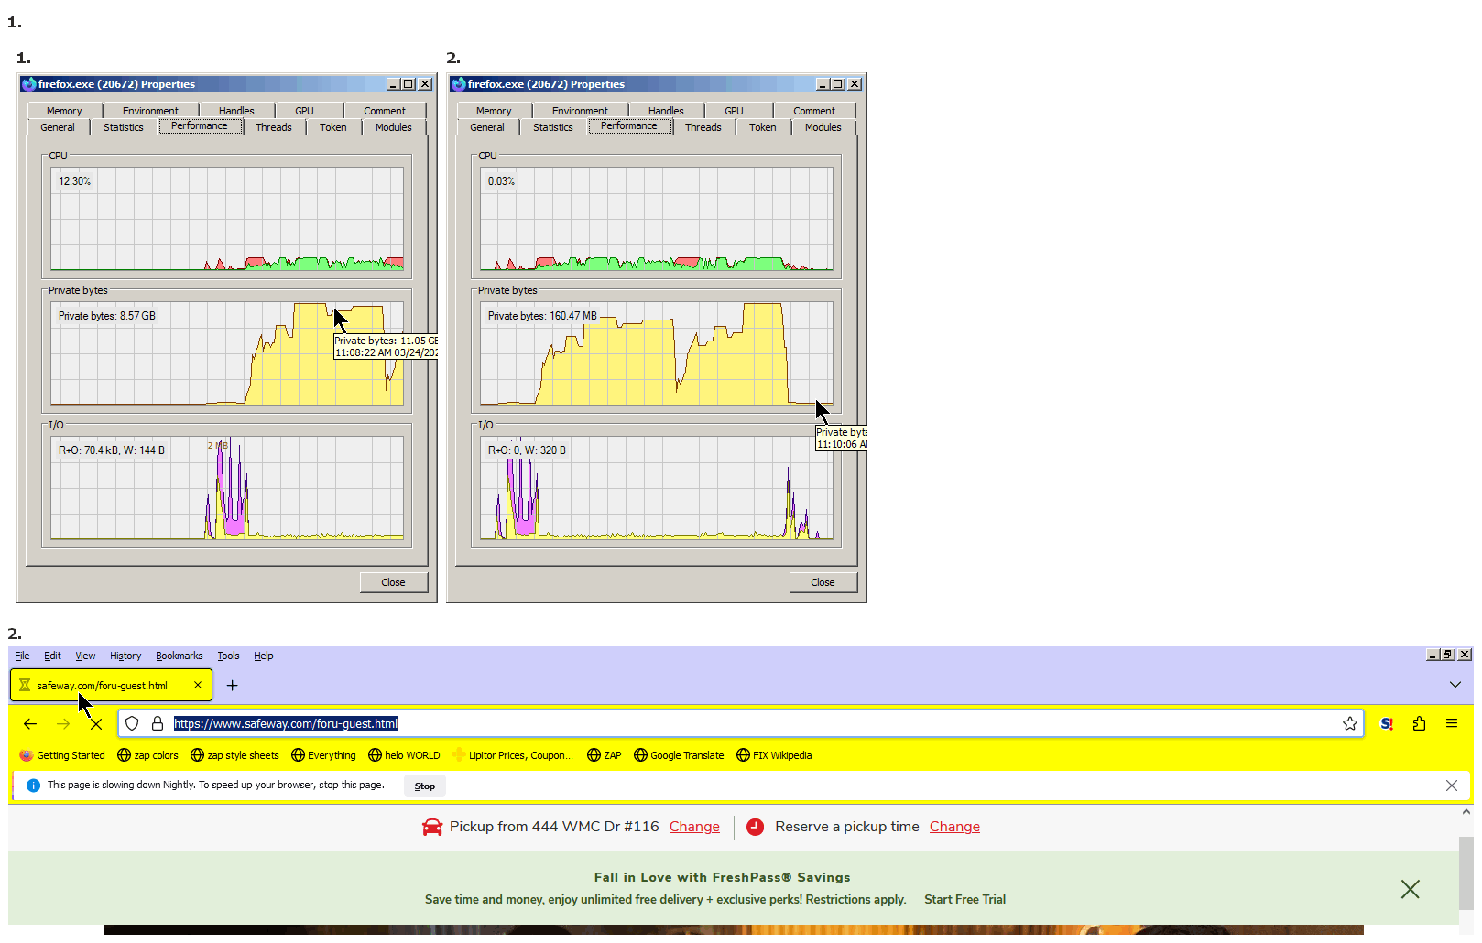
Task: Select Modules tab in first Properties window
Action: [394, 128]
